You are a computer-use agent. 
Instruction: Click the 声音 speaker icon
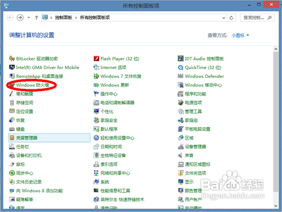pos(180,155)
